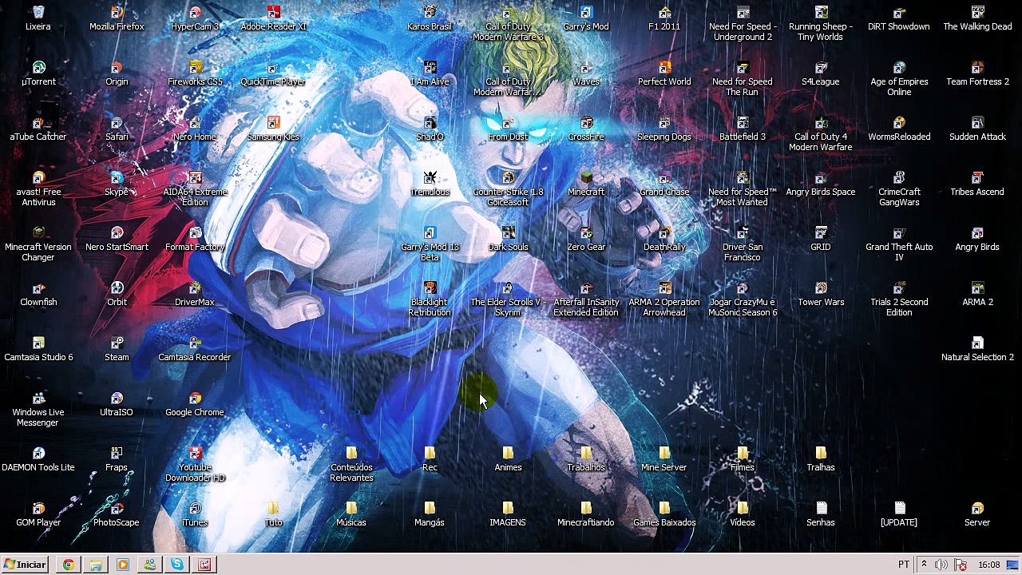Viewport: 1022px width, 575px height.
Task: Click the Safari desktop shortcut
Action: point(117,129)
